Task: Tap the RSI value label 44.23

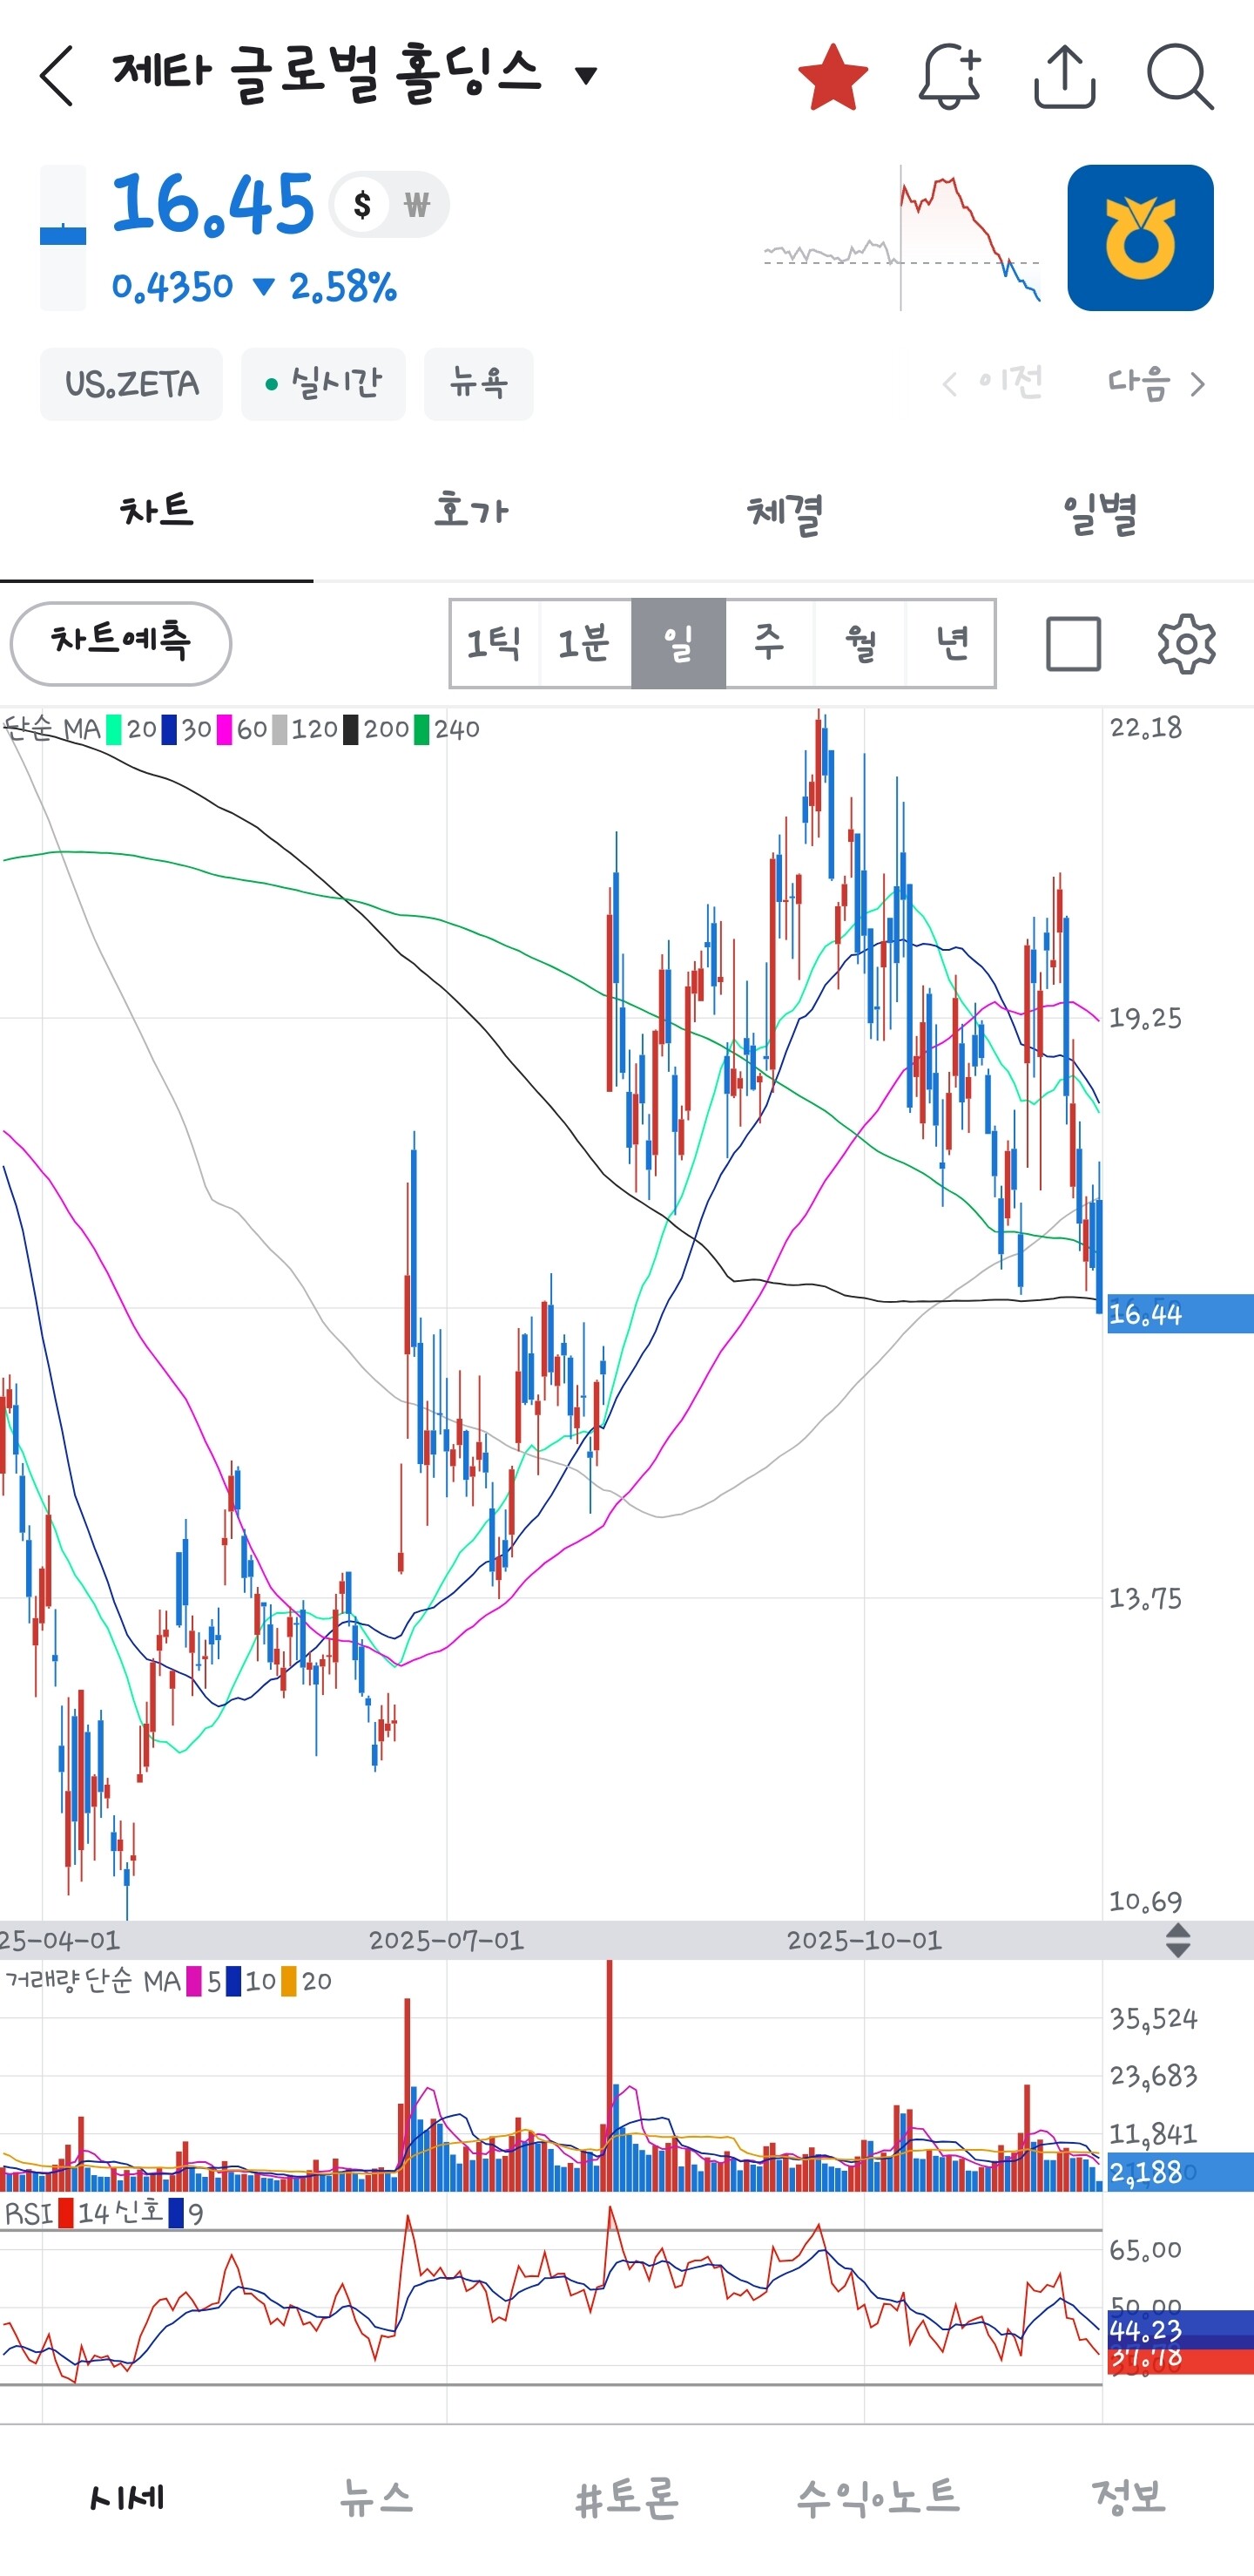Action: tap(1179, 2331)
